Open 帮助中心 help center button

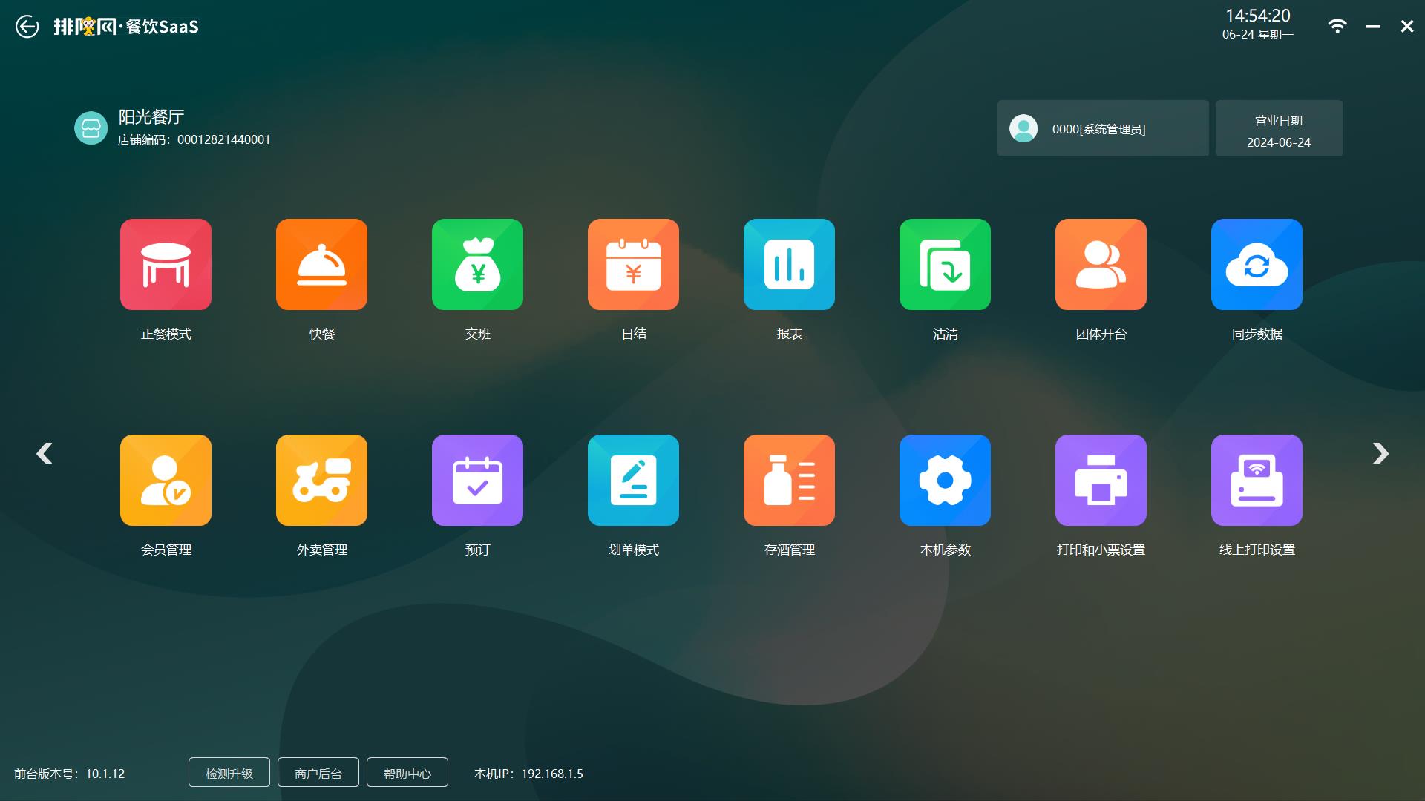pyautogui.click(x=407, y=773)
